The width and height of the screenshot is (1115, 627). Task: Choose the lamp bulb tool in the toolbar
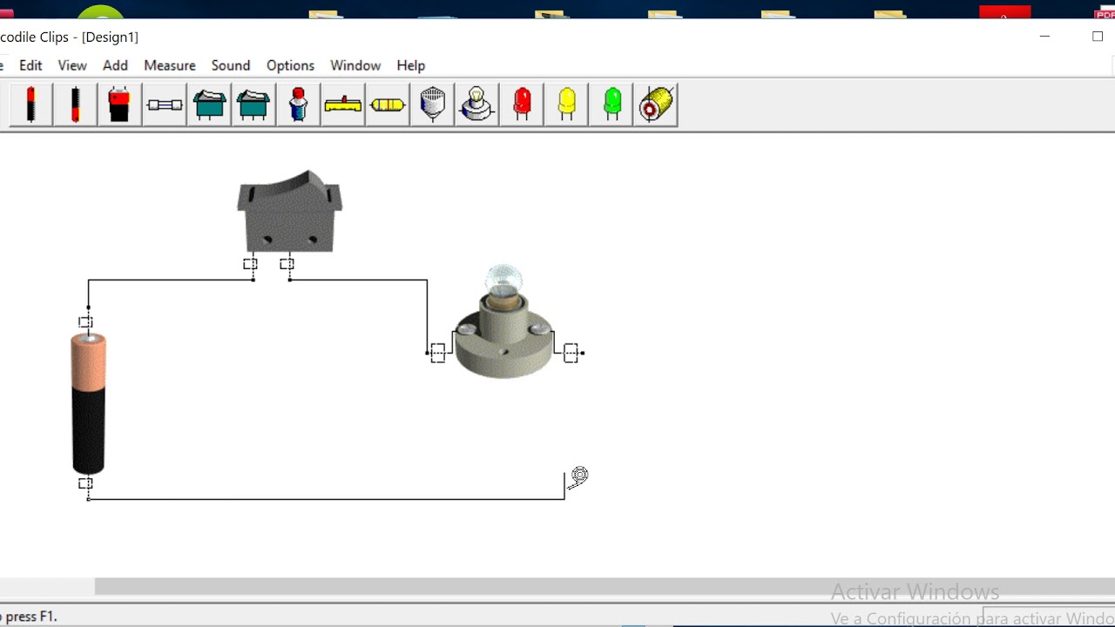click(x=477, y=104)
